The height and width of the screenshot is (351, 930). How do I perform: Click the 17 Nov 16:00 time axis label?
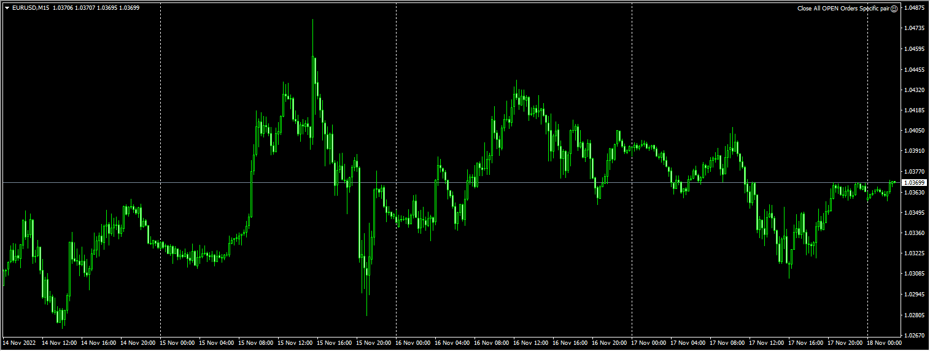[x=807, y=343]
